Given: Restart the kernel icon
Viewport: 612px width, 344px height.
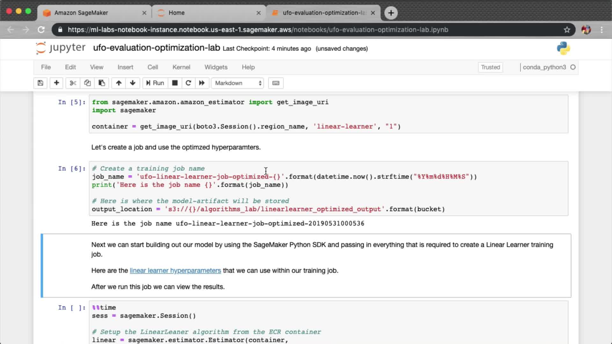Looking at the screenshot, I should click(x=188, y=83).
